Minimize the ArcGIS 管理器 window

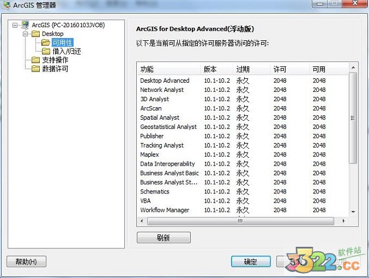coord(320,3)
